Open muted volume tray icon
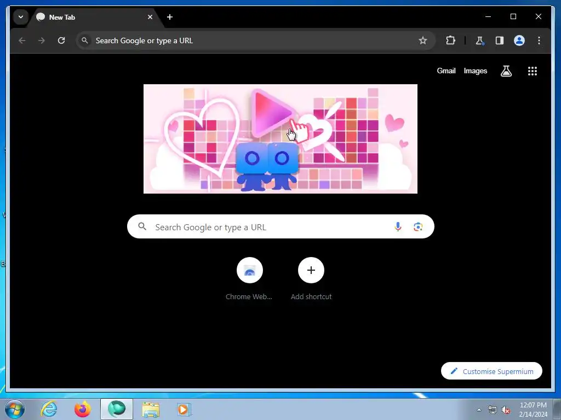Screen dimensions: 561x420 pos(506,410)
